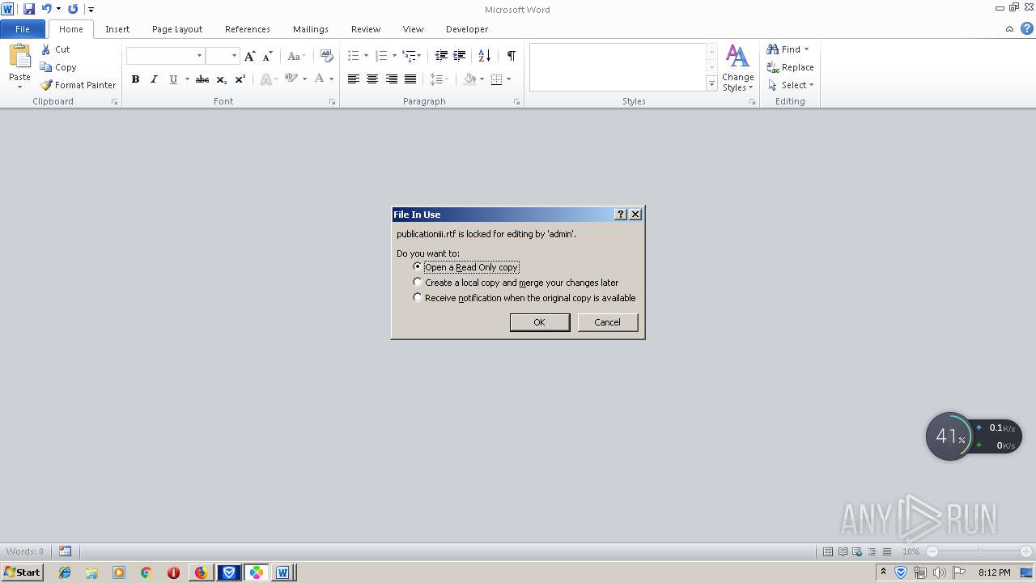This screenshot has width=1036, height=583.
Task: Click the Change Styles button
Action: [x=737, y=68]
